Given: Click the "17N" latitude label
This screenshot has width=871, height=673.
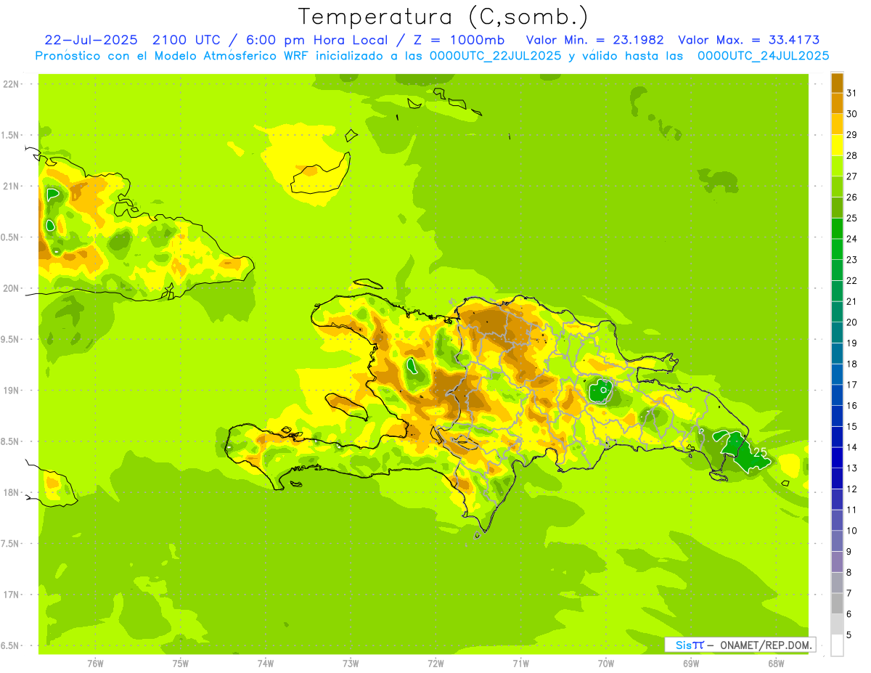Looking at the screenshot, I should point(10,595).
